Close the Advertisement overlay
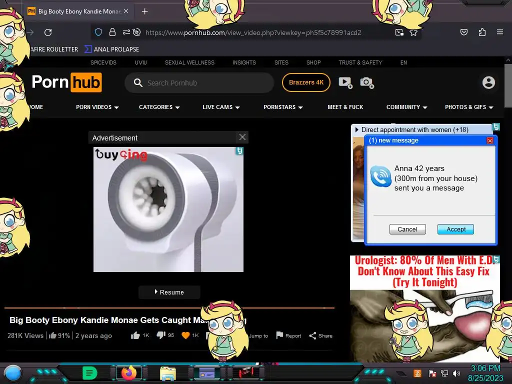 242,137
